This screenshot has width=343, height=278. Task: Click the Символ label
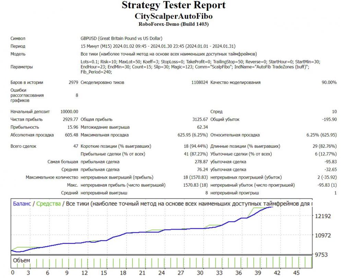coord(18,38)
